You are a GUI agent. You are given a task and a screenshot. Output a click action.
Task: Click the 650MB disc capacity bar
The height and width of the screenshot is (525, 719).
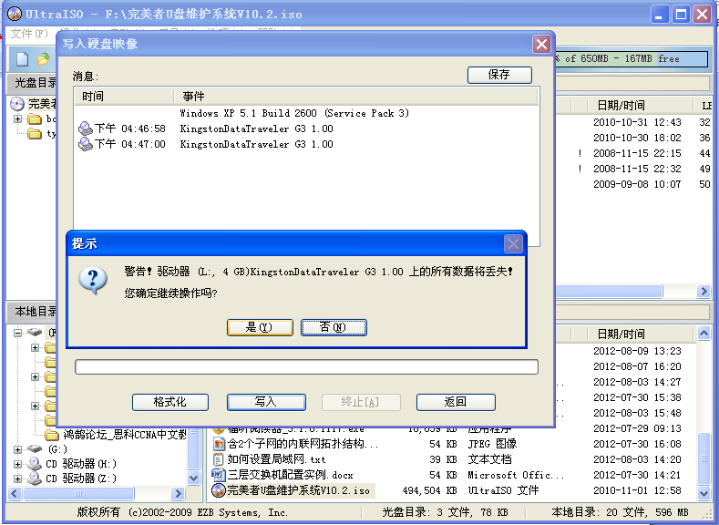click(631, 58)
